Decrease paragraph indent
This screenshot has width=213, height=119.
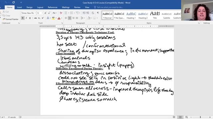pyautogui.click(x=84, y=13)
